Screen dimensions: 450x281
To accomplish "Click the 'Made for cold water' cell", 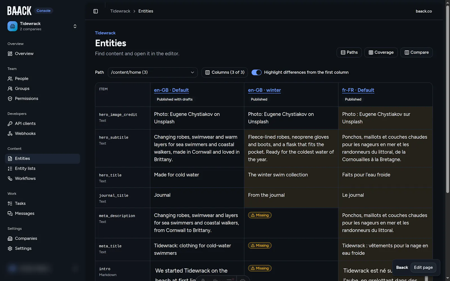I will [x=197, y=178].
